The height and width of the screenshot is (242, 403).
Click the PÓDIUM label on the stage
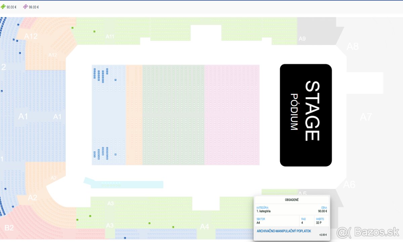click(x=294, y=112)
